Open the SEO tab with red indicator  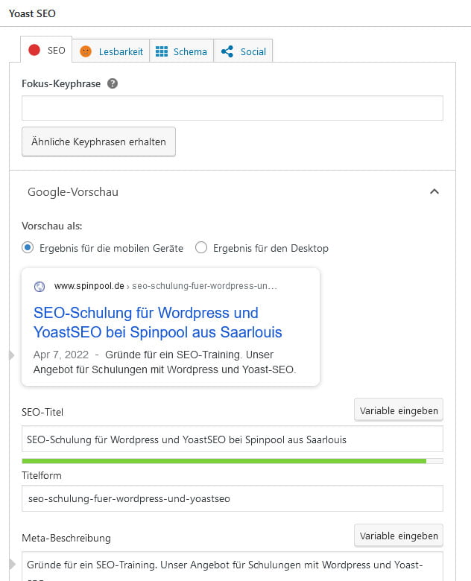[46, 50]
